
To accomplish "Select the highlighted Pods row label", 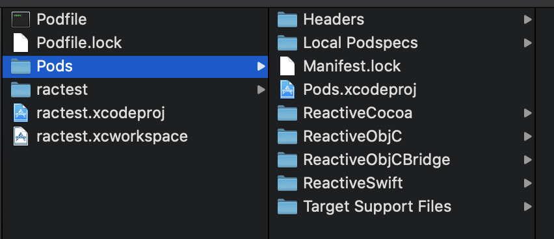I will pyautogui.click(x=55, y=66).
